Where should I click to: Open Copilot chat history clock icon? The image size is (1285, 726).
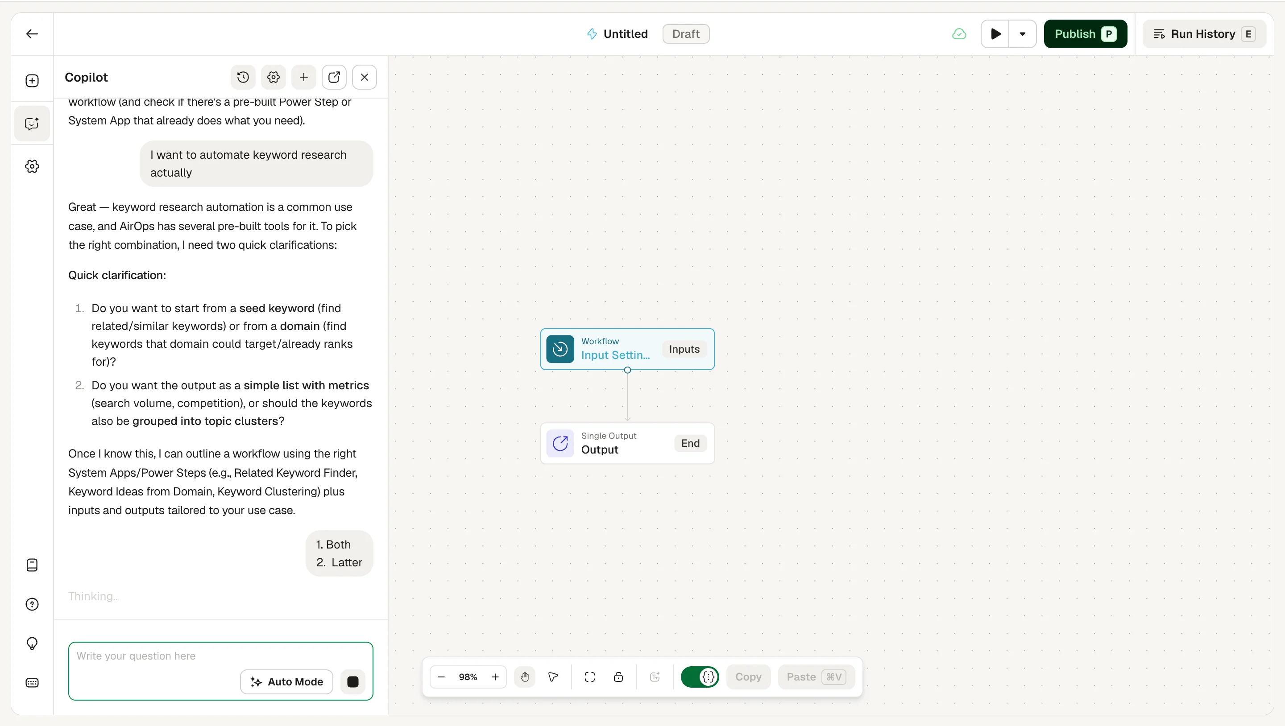point(243,77)
